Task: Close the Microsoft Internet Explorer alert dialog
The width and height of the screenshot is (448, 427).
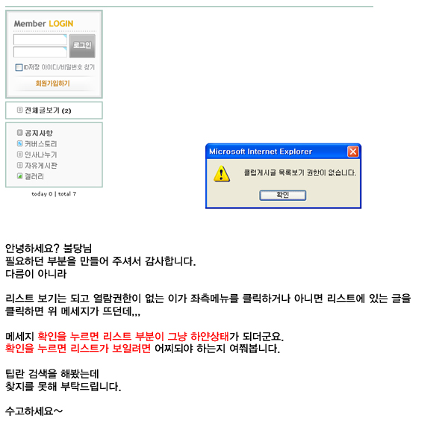Action: point(353,152)
